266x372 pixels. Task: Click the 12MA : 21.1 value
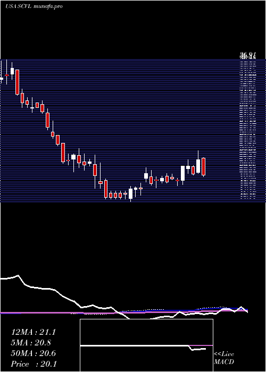click(x=33, y=332)
